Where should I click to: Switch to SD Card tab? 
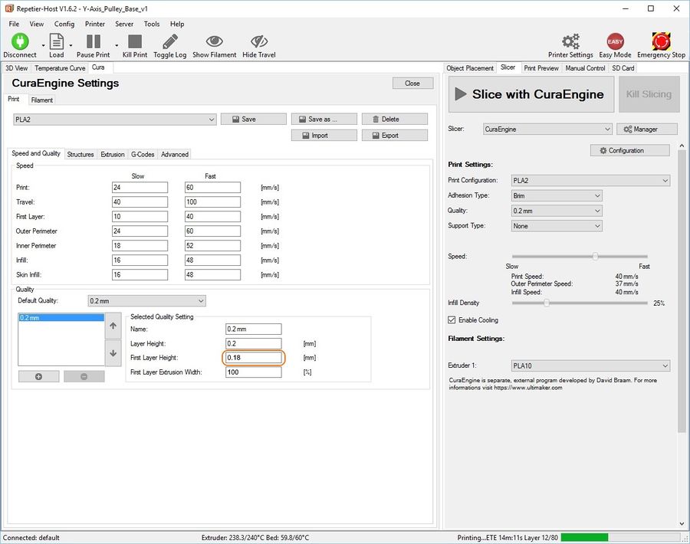[x=623, y=68]
